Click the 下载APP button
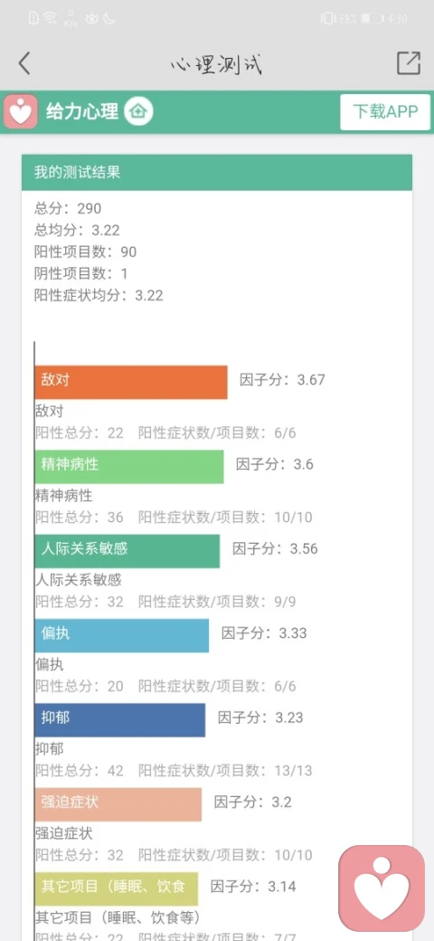The image size is (434, 941). click(385, 111)
